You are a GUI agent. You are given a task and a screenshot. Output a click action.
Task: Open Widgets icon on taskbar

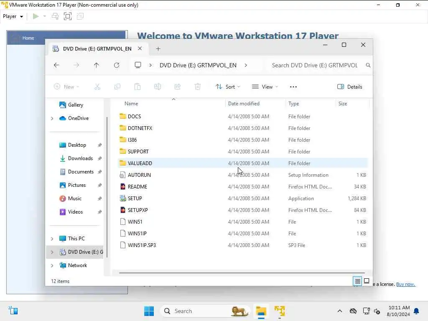tap(13, 311)
